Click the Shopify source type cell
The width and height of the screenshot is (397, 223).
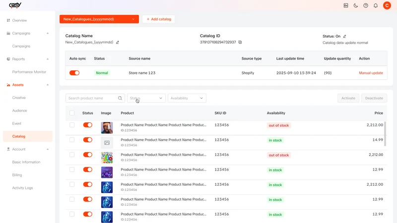point(248,73)
